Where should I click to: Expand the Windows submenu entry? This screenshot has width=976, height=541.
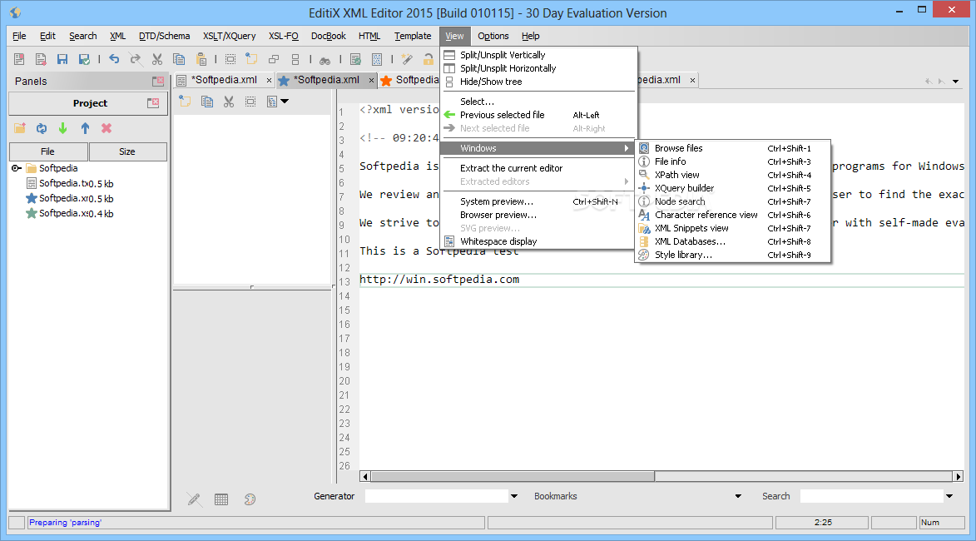538,148
